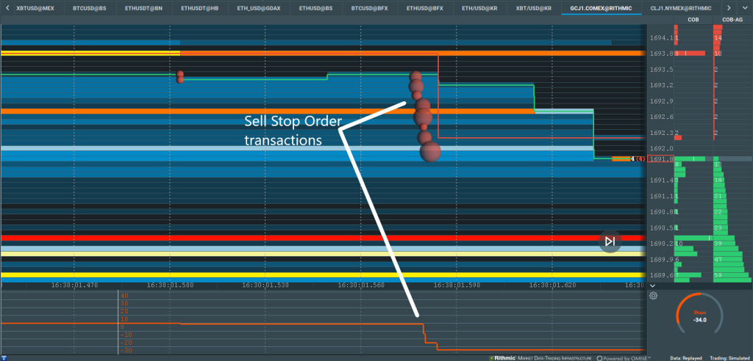753x361 pixels.
Task: Click the 1693.8 price level
Action: pyautogui.click(x=660, y=54)
